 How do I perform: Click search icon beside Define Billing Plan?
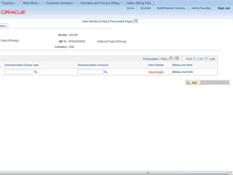point(153,3)
